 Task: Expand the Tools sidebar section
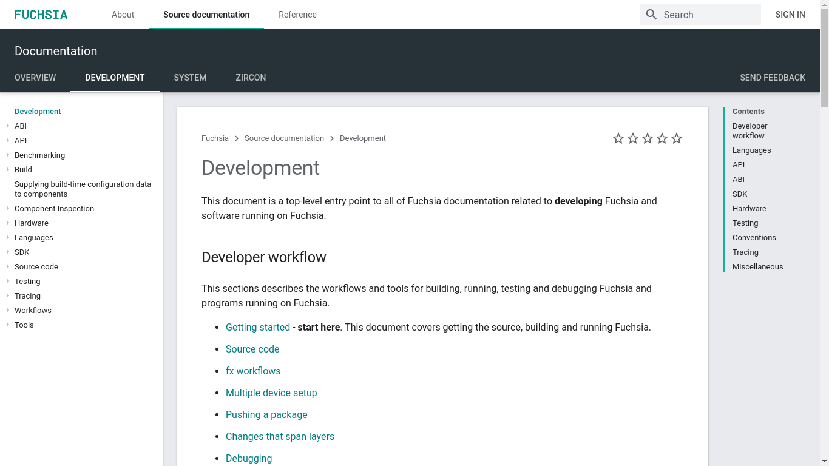tap(8, 325)
